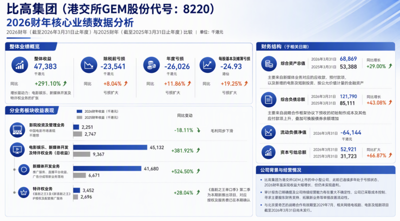
Task: Click the green up arrow next to +381.92%
Action: (x=198, y=150)
